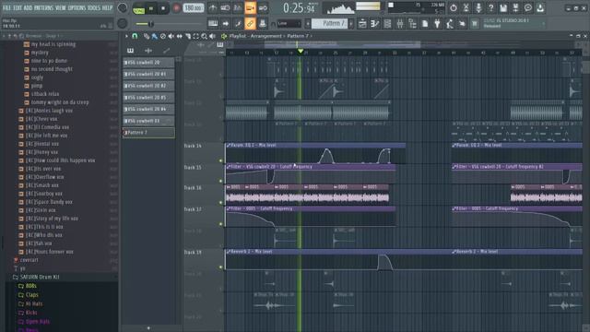Viewport: 590px width, 332px height.
Task: Open the Mixer view icon
Action: click(399, 24)
